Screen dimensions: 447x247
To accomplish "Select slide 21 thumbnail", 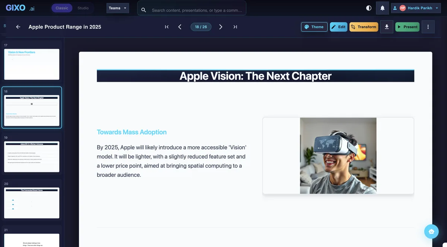I will (32, 240).
